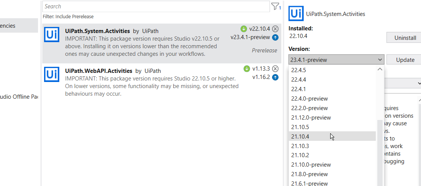Click green installed arrow for System.Activities

coord(244,29)
